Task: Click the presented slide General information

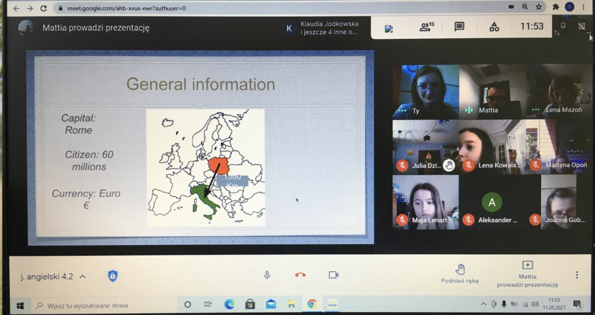Action: [x=200, y=147]
